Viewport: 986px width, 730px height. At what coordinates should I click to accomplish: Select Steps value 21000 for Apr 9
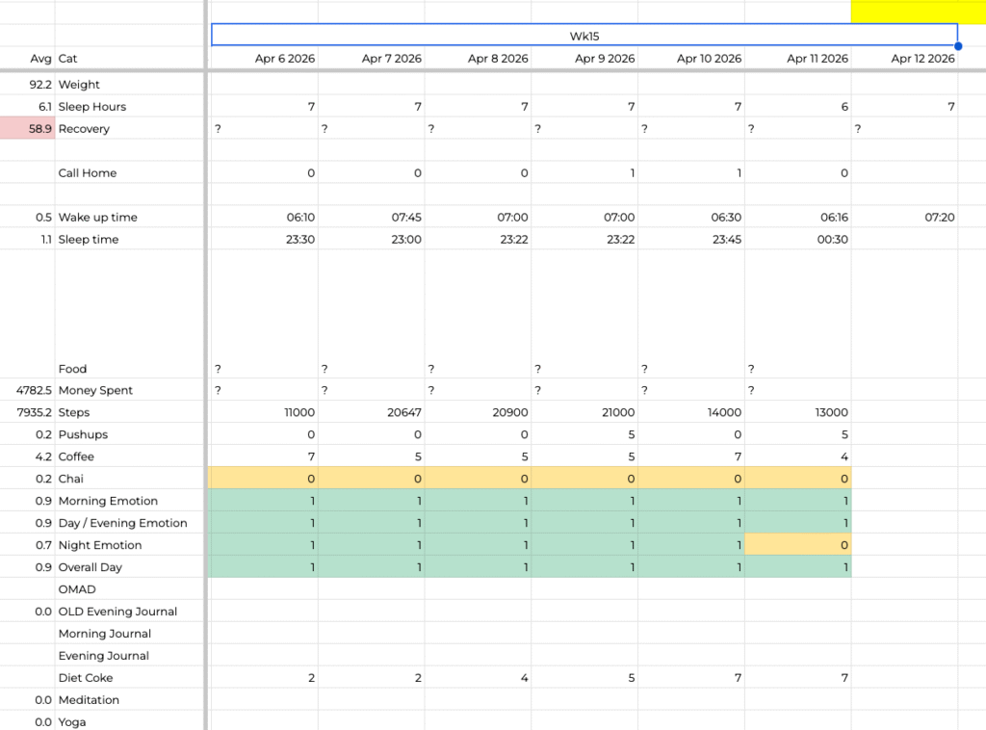[x=584, y=412]
